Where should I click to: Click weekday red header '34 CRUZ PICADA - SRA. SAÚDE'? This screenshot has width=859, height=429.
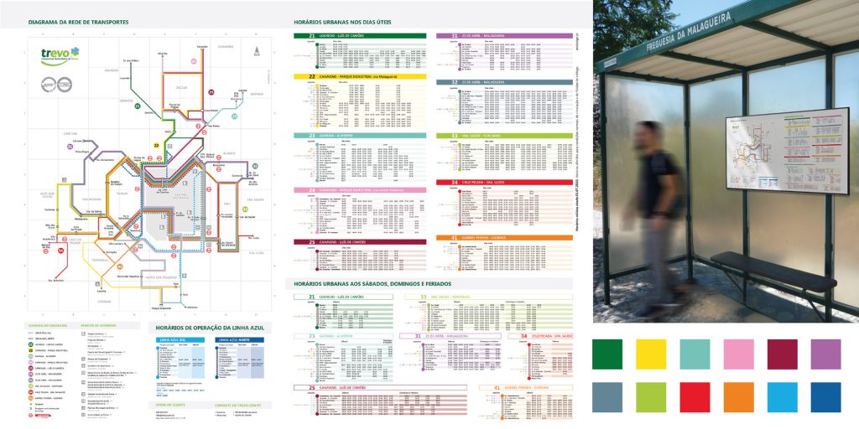[504, 182]
